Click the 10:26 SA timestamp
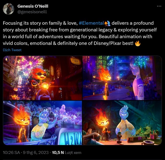 11,153
